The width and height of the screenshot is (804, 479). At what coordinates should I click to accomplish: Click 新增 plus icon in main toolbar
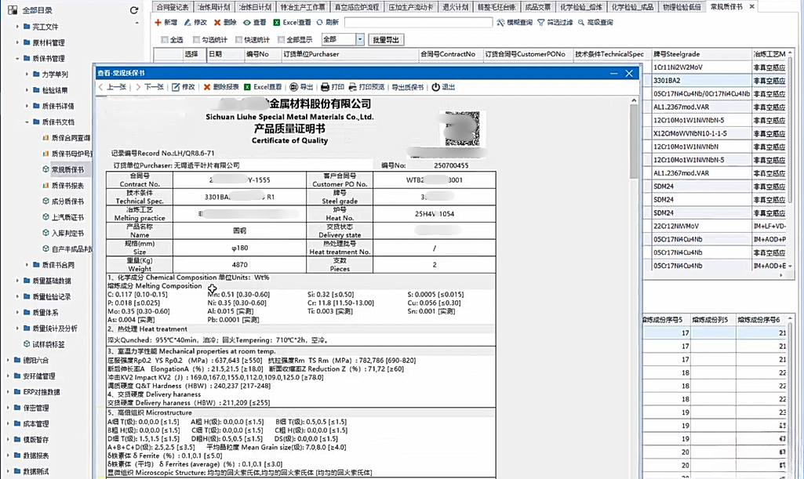158,23
